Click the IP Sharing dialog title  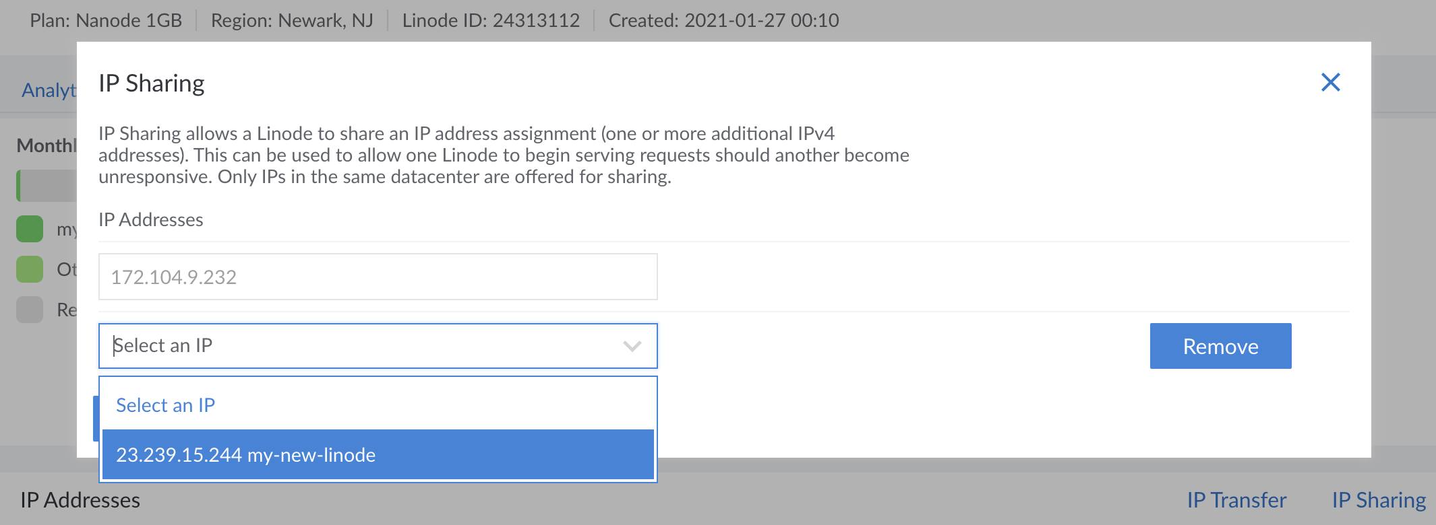click(152, 83)
